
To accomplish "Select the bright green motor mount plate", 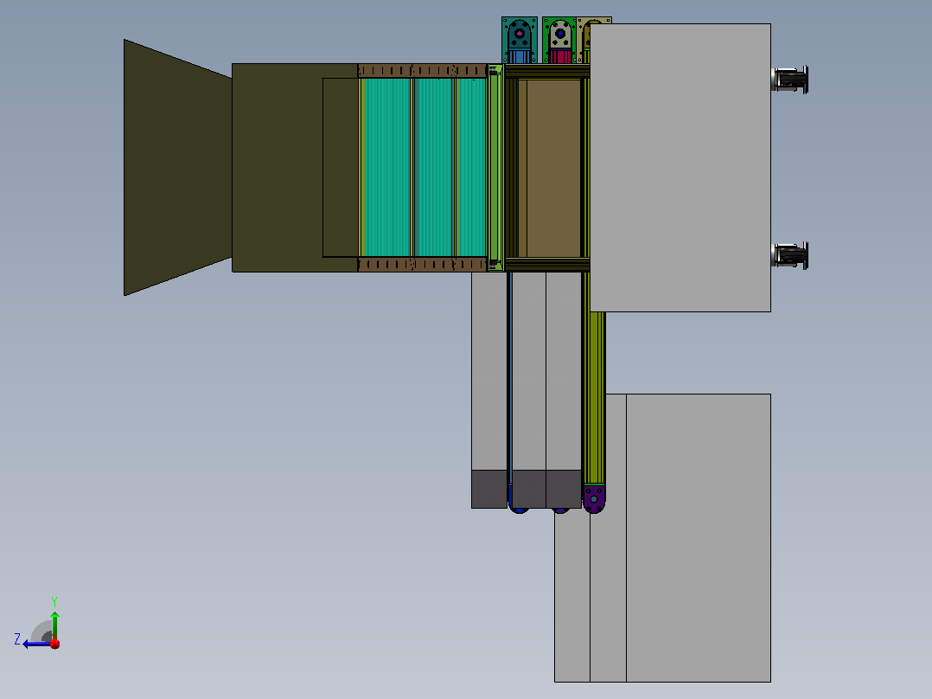I will tap(559, 40).
